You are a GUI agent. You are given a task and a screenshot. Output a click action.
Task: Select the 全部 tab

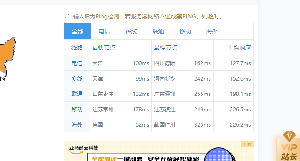coord(78,31)
